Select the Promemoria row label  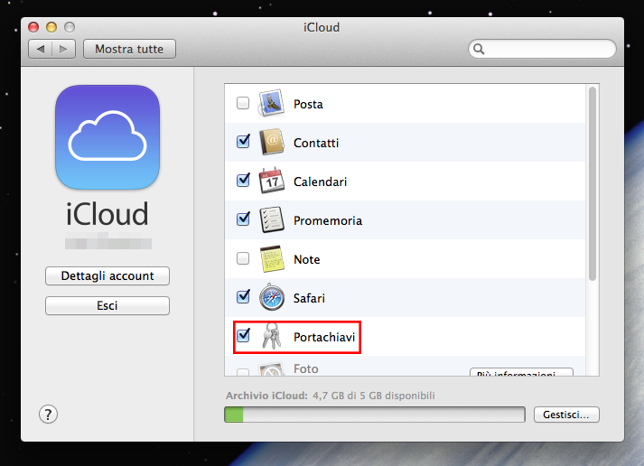click(328, 221)
